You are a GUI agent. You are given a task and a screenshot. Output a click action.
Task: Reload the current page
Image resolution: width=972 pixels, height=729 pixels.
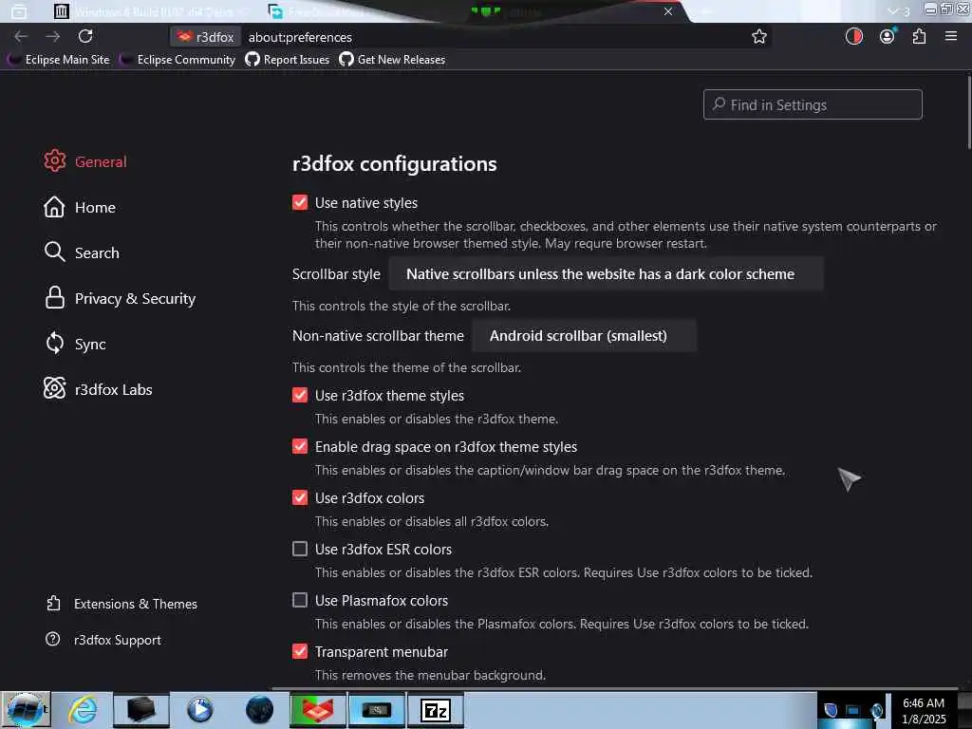point(85,36)
